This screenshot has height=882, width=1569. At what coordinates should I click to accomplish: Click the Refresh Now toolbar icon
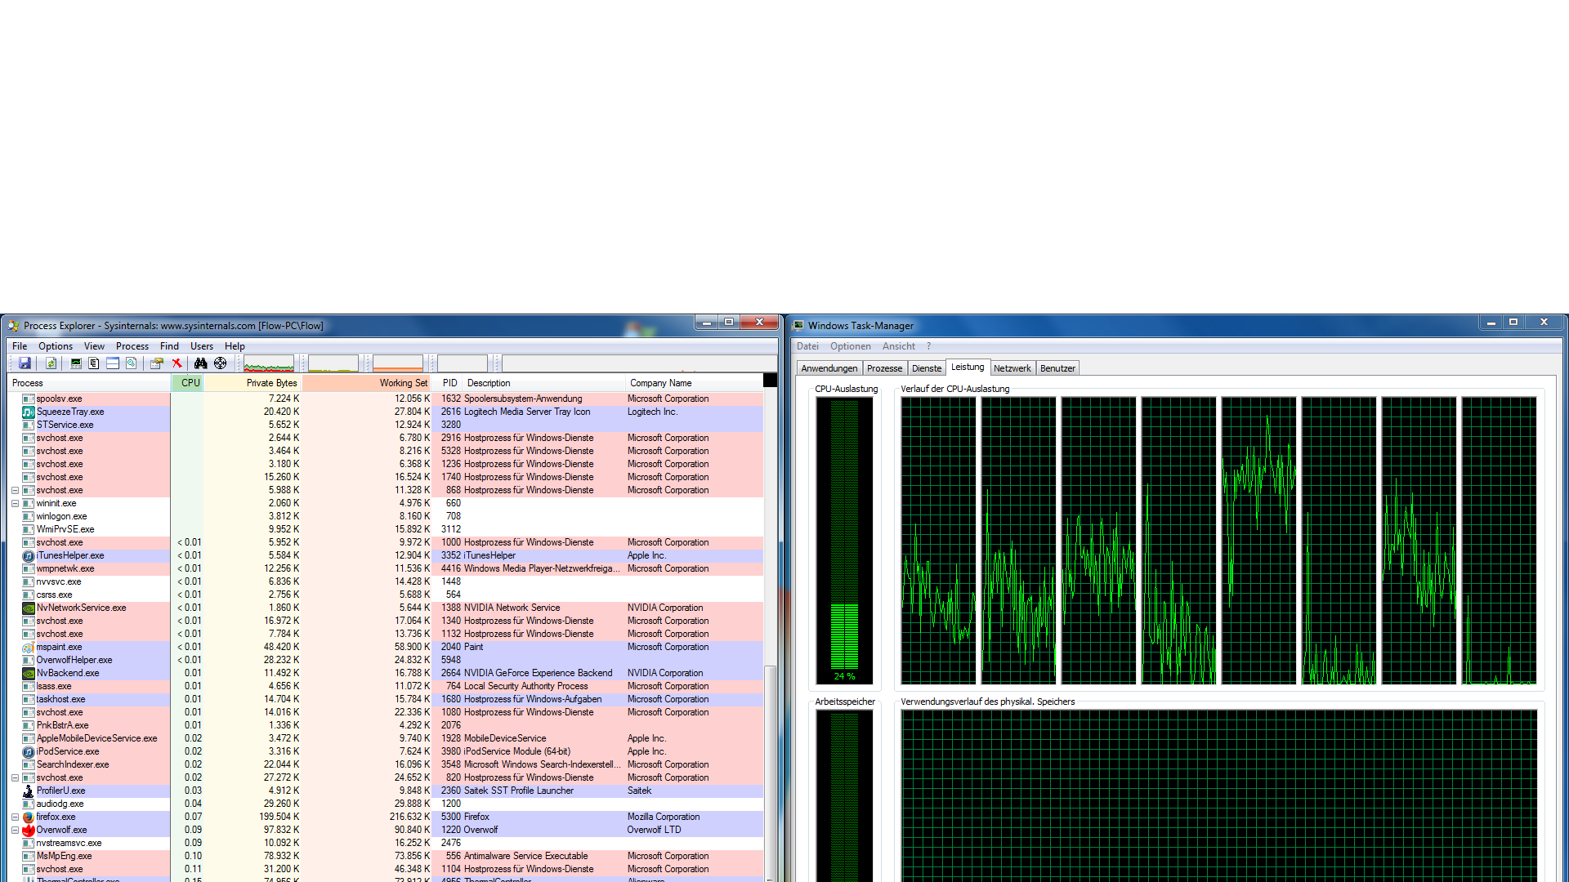(51, 363)
